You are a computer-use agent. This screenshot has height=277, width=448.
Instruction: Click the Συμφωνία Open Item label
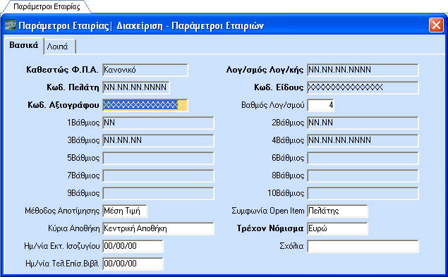(268, 211)
